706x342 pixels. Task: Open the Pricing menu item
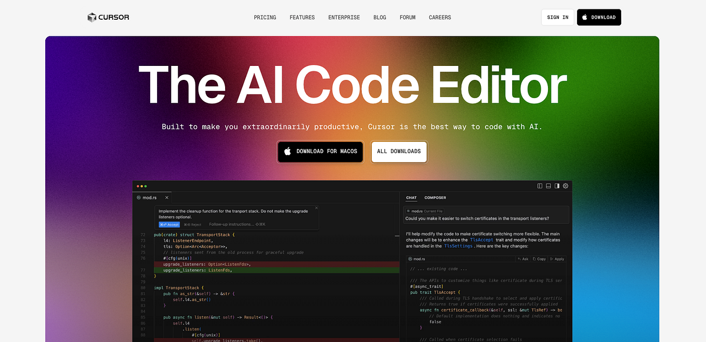click(x=265, y=17)
